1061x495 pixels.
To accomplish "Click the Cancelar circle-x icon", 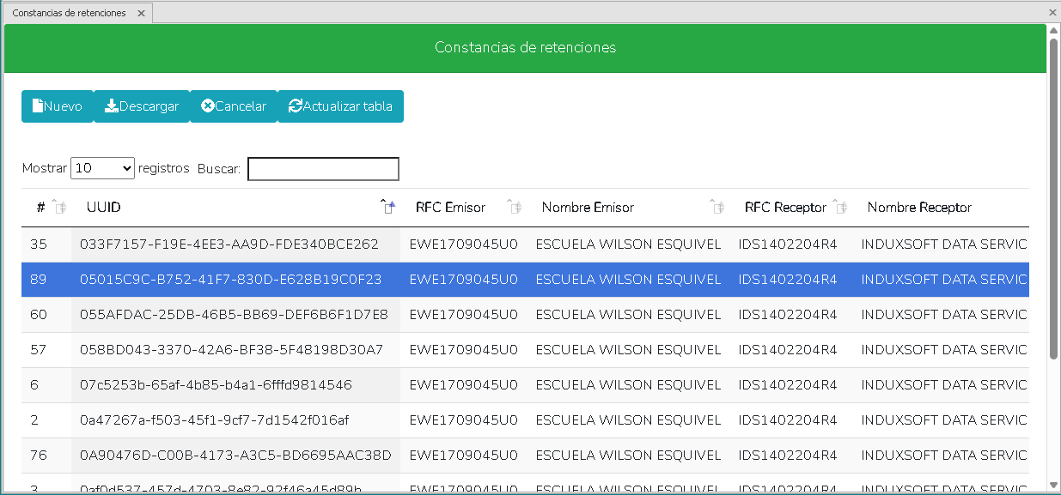I will (x=208, y=106).
